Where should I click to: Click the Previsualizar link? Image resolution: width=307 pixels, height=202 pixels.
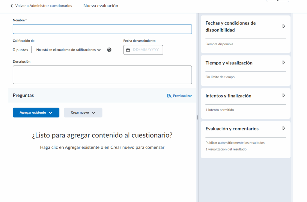point(182,96)
